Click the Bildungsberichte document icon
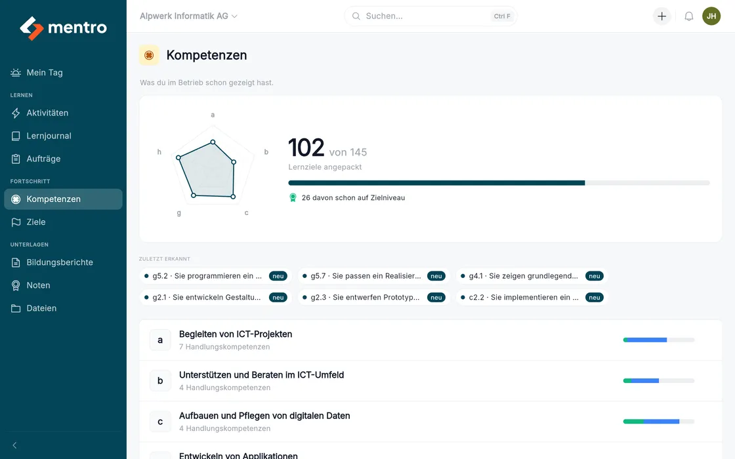This screenshot has height=459, width=735. click(16, 262)
